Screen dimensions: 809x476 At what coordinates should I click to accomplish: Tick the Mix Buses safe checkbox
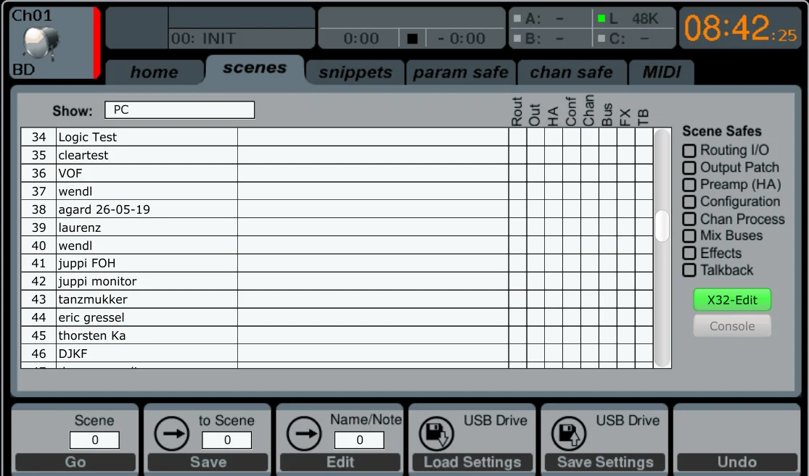(689, 236)
